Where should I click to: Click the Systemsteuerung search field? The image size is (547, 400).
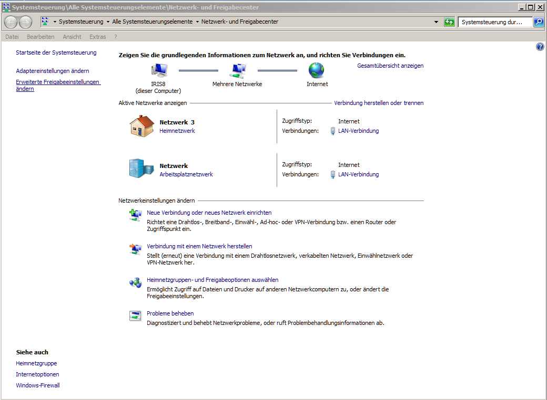pyautogui.click(x=495, y=22)
